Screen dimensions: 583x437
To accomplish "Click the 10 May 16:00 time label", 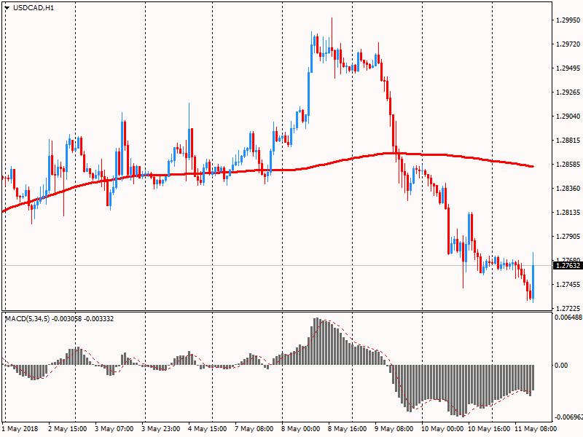I will [488, 429].
